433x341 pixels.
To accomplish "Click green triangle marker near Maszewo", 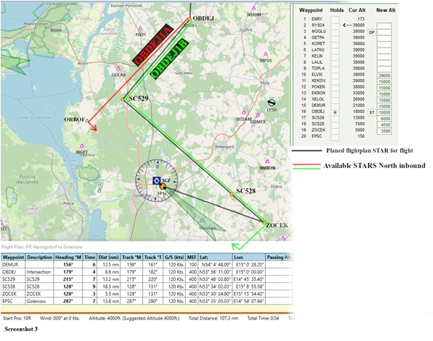I will click(x=202, y=220).
